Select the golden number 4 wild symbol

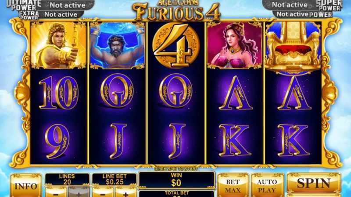coord(176,46)
